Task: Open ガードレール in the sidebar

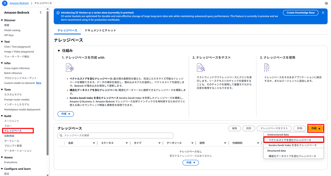Action: coord(12,141)
